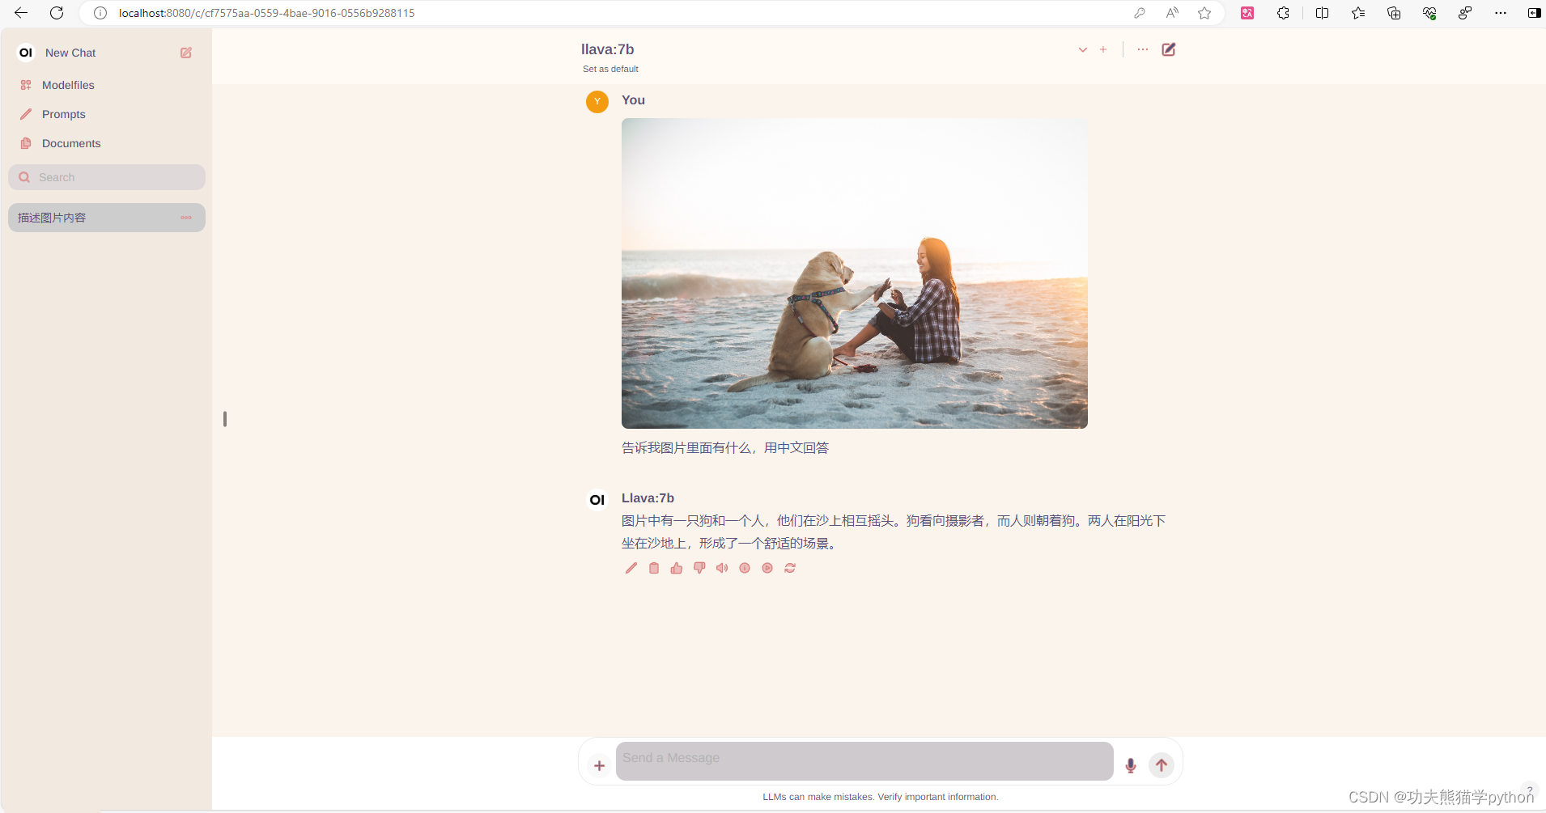Expand the llava:7b model dropdown
Screen dimensions: 1546x813
click(1083, 50)
